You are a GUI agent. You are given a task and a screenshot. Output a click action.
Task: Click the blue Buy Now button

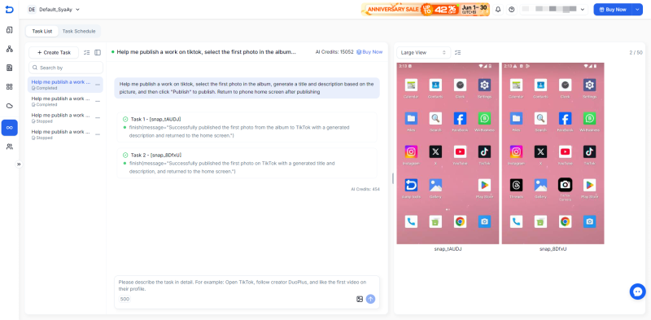tap(613, 9)
